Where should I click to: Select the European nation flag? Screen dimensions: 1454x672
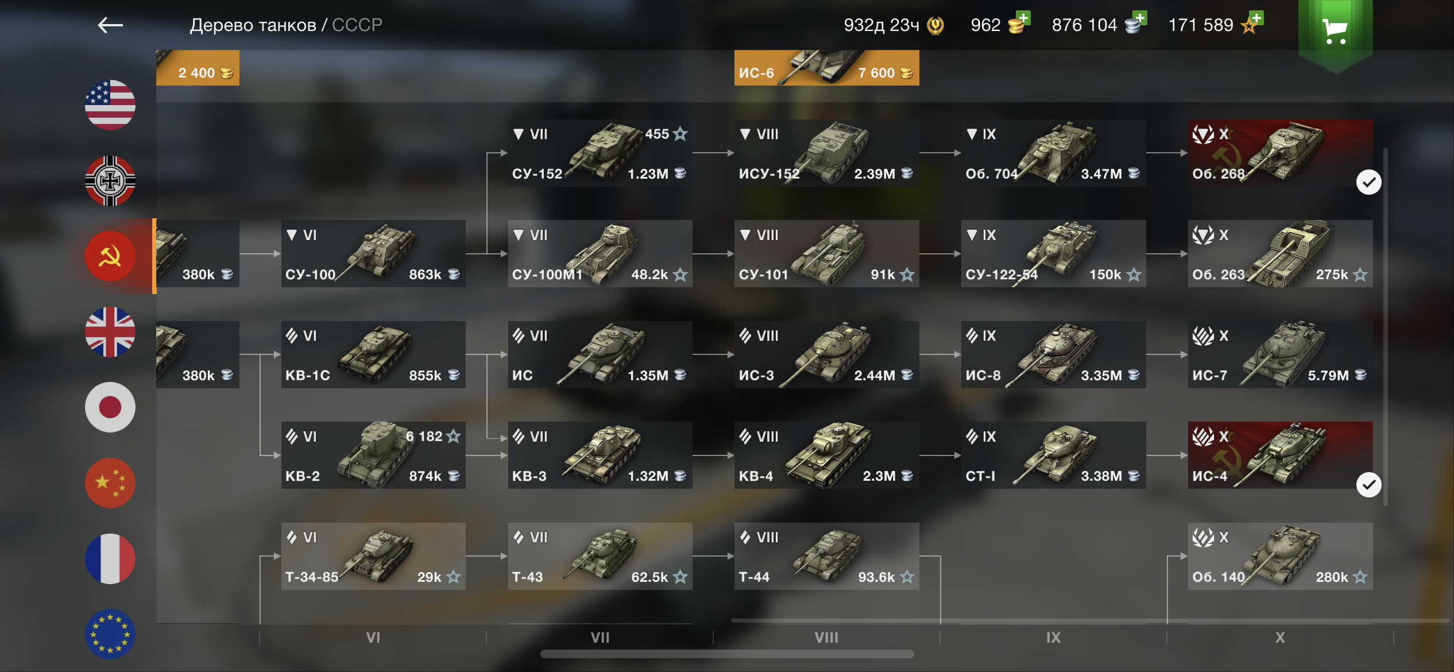pos(110,634)
